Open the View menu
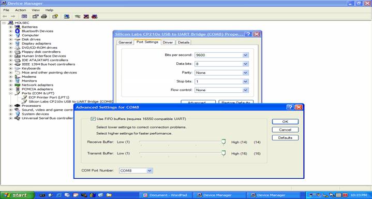Screen dimensions: 372x199 pos(36,10)
